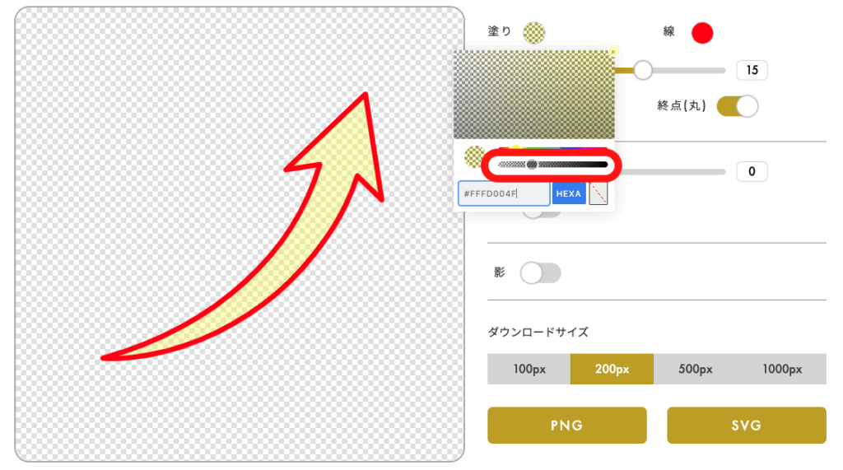Open the red 線 stroke color swatch
Image resolution: width=843 pixels, height=470 pixels.
[701, 33]
